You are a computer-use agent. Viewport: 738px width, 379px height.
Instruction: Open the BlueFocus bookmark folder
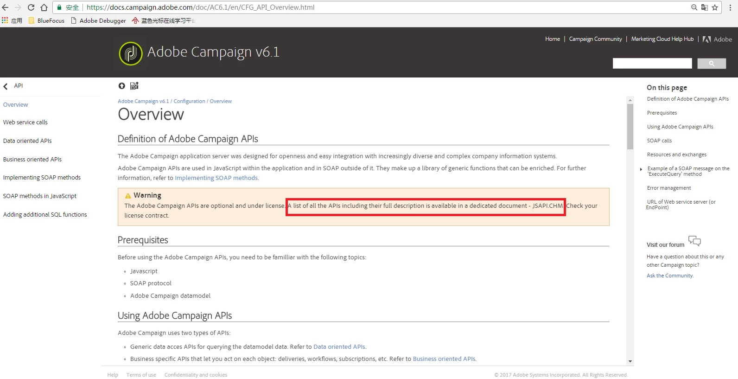(46, 20)
